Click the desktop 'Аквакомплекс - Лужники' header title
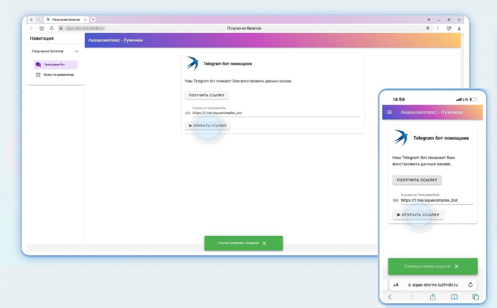The image size is (497, 308). (x=115, y=40)
